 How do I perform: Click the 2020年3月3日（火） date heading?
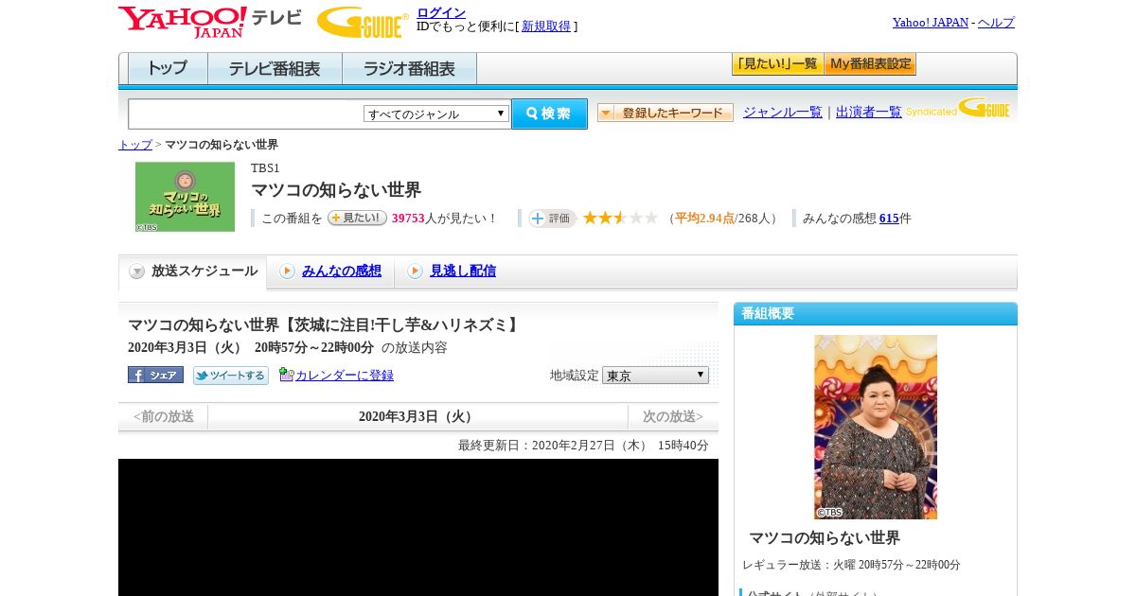point(417,417)
